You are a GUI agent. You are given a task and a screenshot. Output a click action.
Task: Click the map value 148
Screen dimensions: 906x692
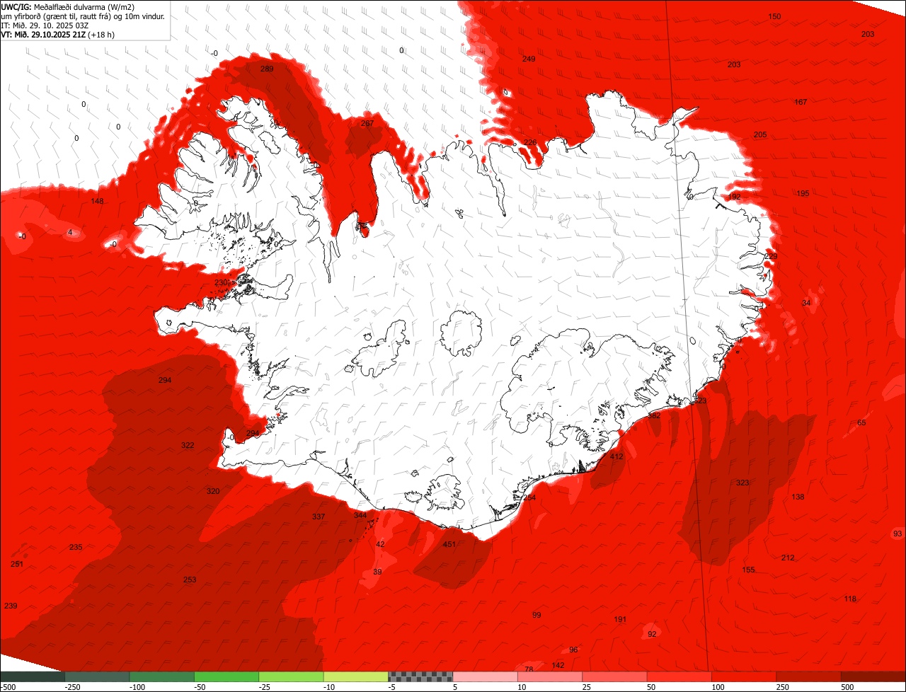click(98, 201)
